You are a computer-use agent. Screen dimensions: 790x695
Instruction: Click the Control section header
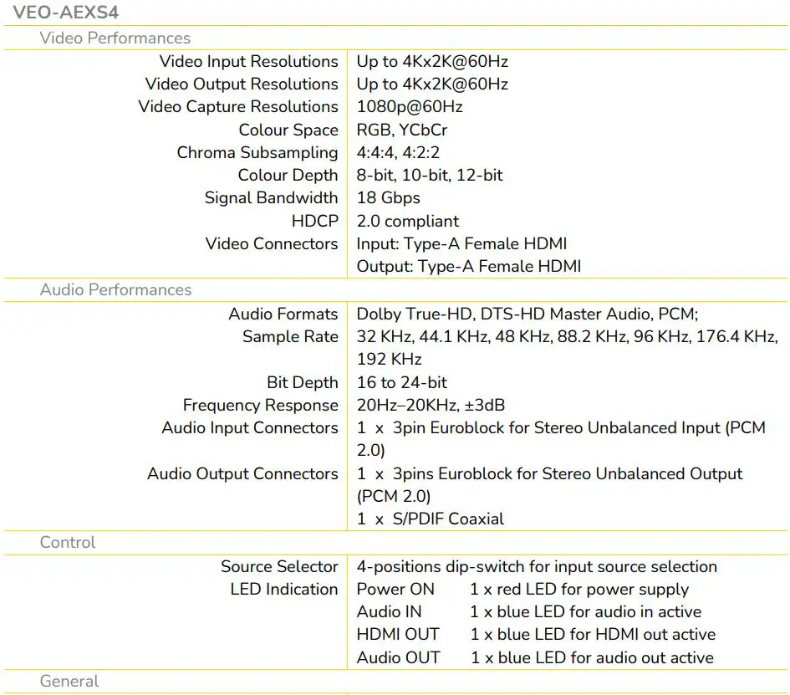[67, 542]
